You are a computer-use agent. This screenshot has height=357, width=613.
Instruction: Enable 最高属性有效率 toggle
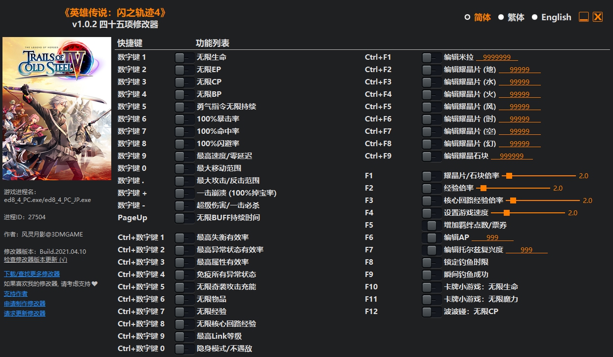[x=184, y=262]
